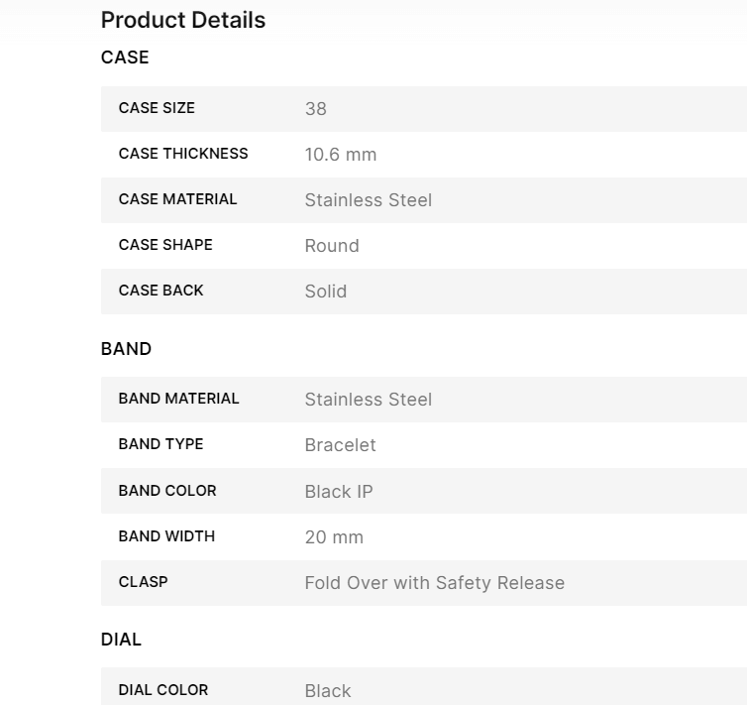
Task: Click the CASE MATERIAL label
Action: [177, 199]
